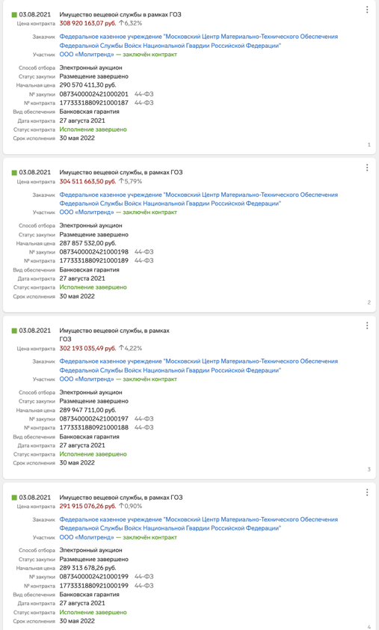Click contract number 1773331880921000189
Viewport: 379px width, 630px height.
[94, 260]
